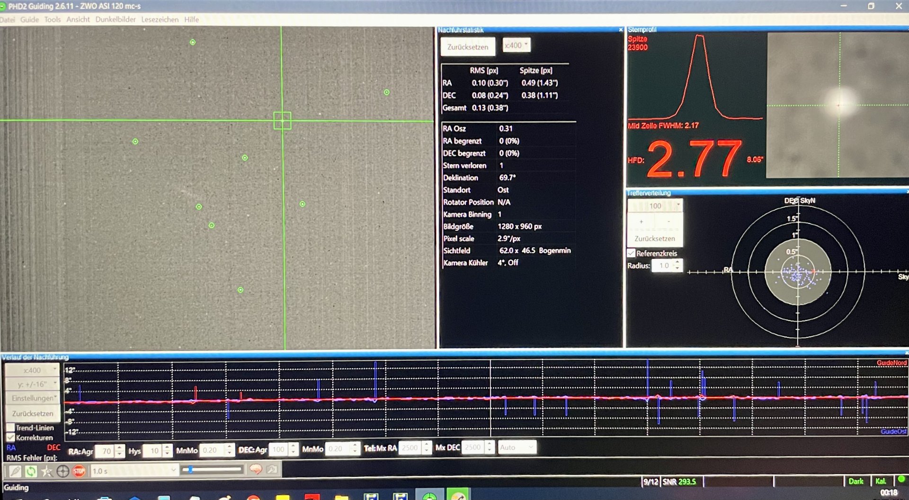This screenshot has height=500, width=909.
Task: Click the Pixel scale 2.9"/px value
Action: [x=509, y=238]
